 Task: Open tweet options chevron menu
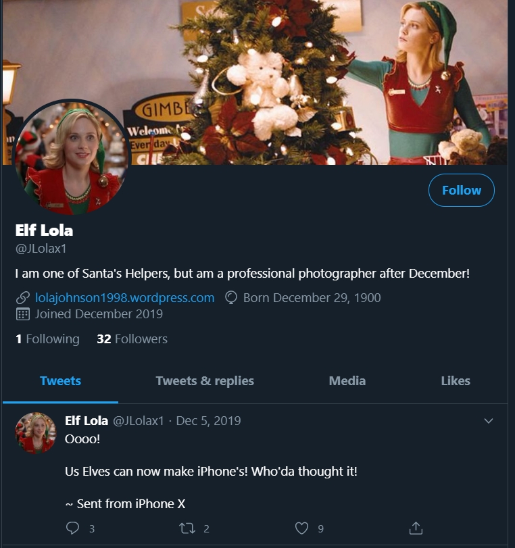[489, 421]
